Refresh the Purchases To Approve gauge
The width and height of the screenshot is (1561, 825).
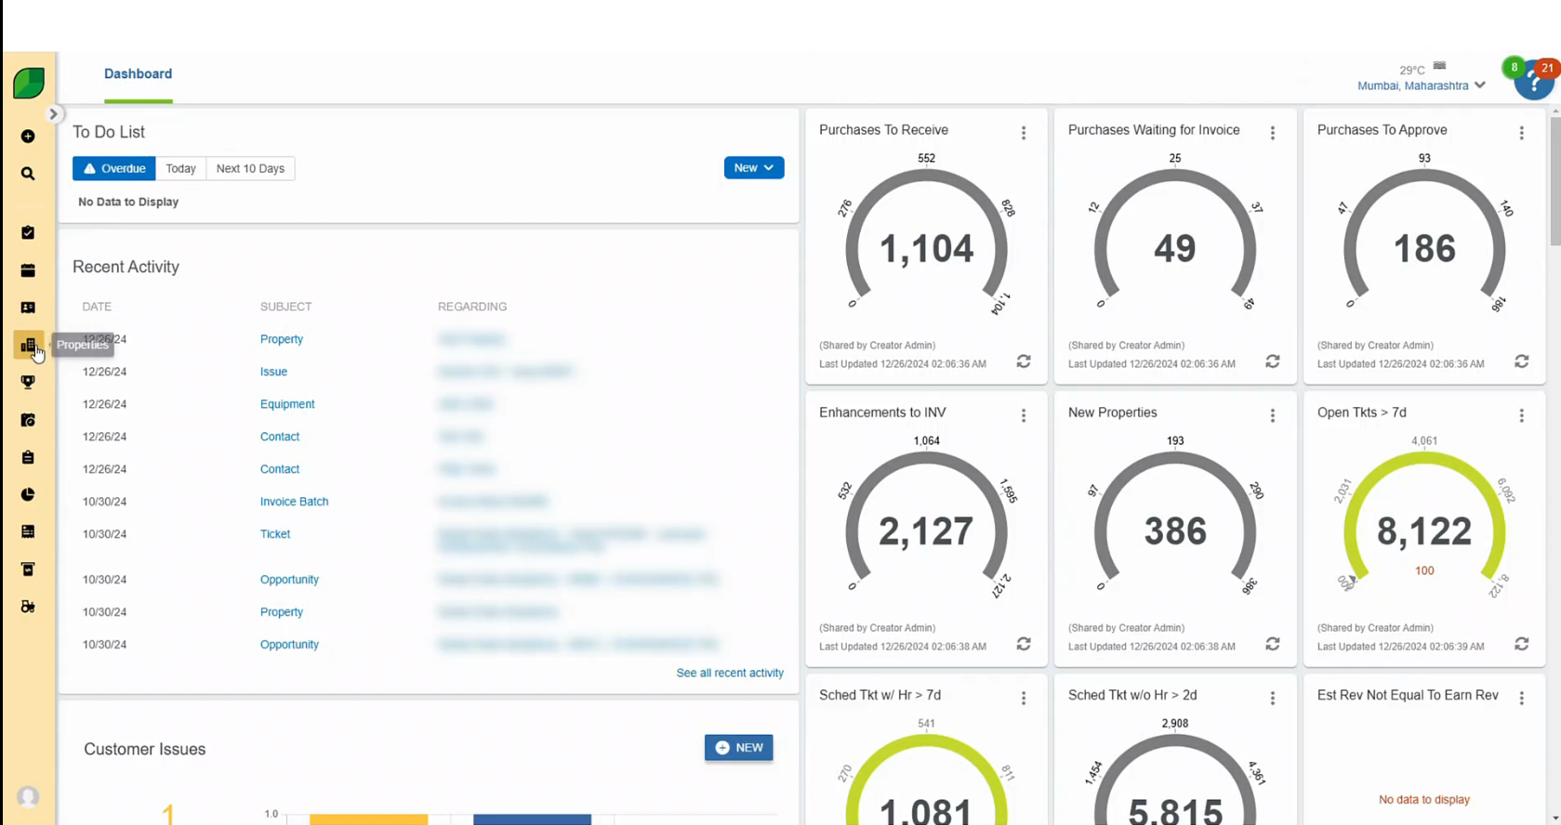point(1522,361)
